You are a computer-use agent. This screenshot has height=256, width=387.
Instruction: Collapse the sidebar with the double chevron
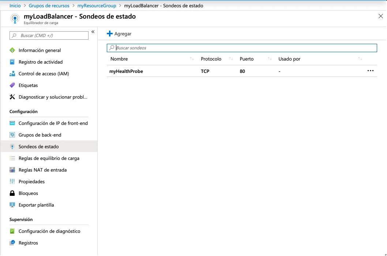click(x=93, y=32)
